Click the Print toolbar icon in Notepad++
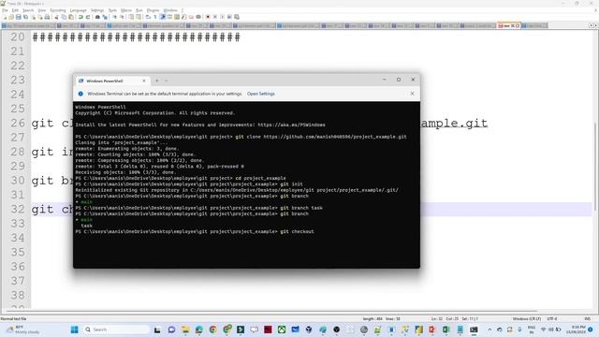This screenshot has height=337, width=599. [47, 17]
